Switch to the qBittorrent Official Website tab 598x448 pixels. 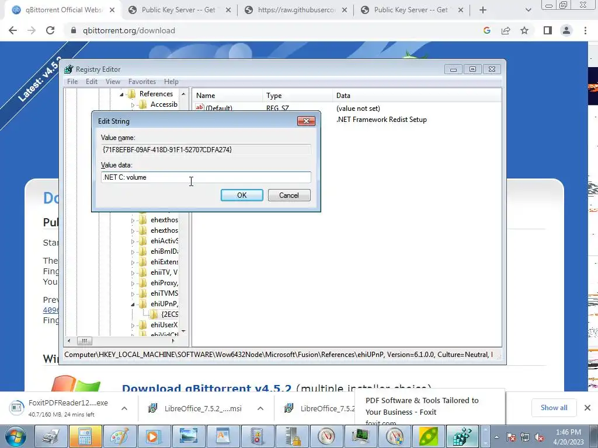[x=63, y=10]
